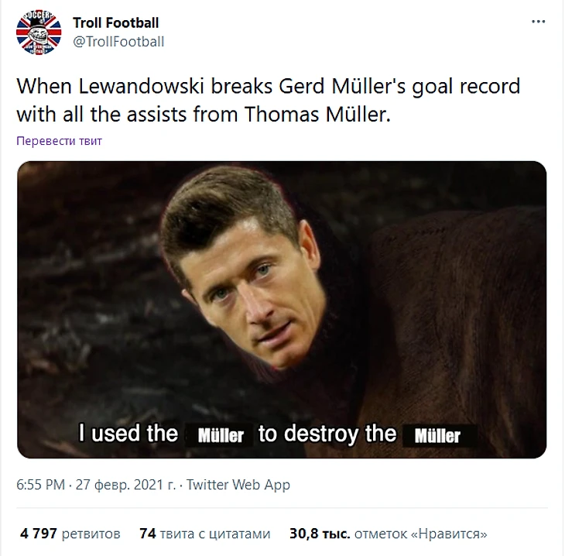565x556 pixels.
Task: Click the 6:55 PM timestamp
Action: [x=42, y=485]
